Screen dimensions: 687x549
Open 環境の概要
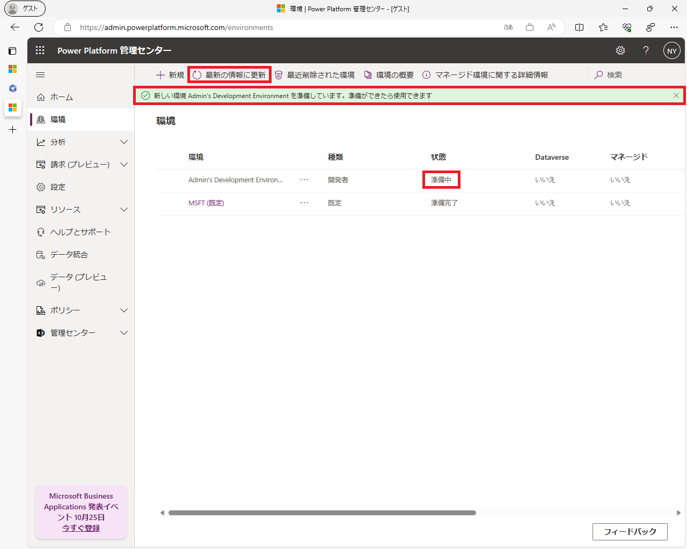(389, 75)
